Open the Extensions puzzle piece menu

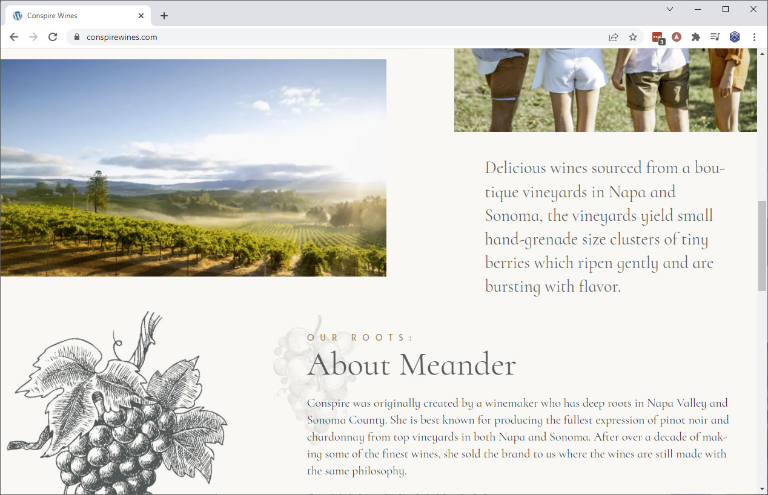coord(696,37)
